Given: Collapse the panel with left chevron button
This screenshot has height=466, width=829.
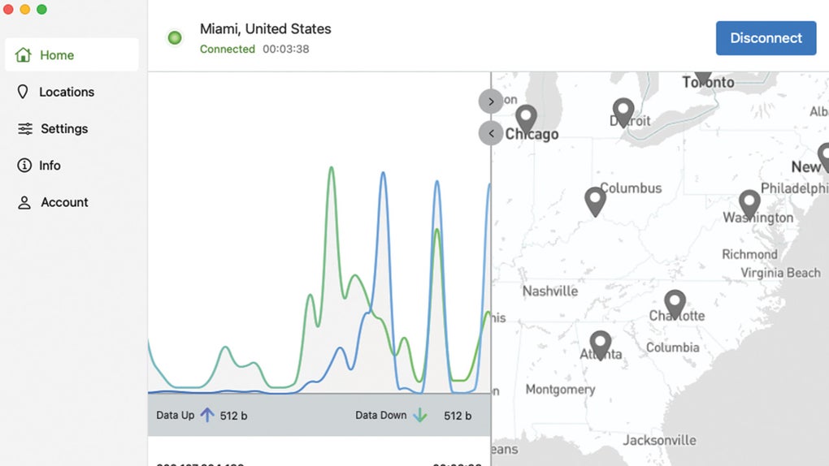Looking at the screenshot, I should pyautogui.click(x=491, y=133).
